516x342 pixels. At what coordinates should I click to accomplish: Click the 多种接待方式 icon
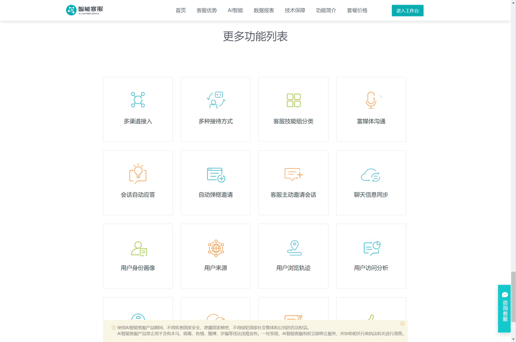216,100
